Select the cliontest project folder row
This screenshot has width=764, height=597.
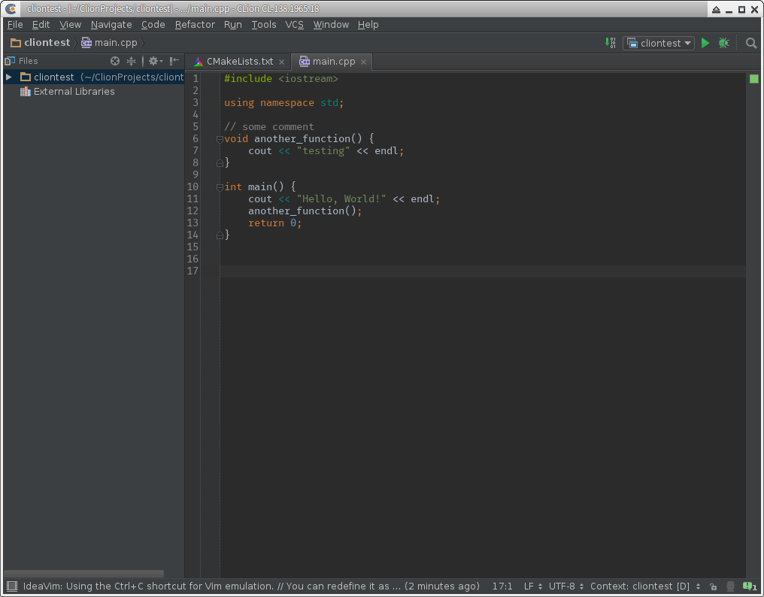click(93, 77)
